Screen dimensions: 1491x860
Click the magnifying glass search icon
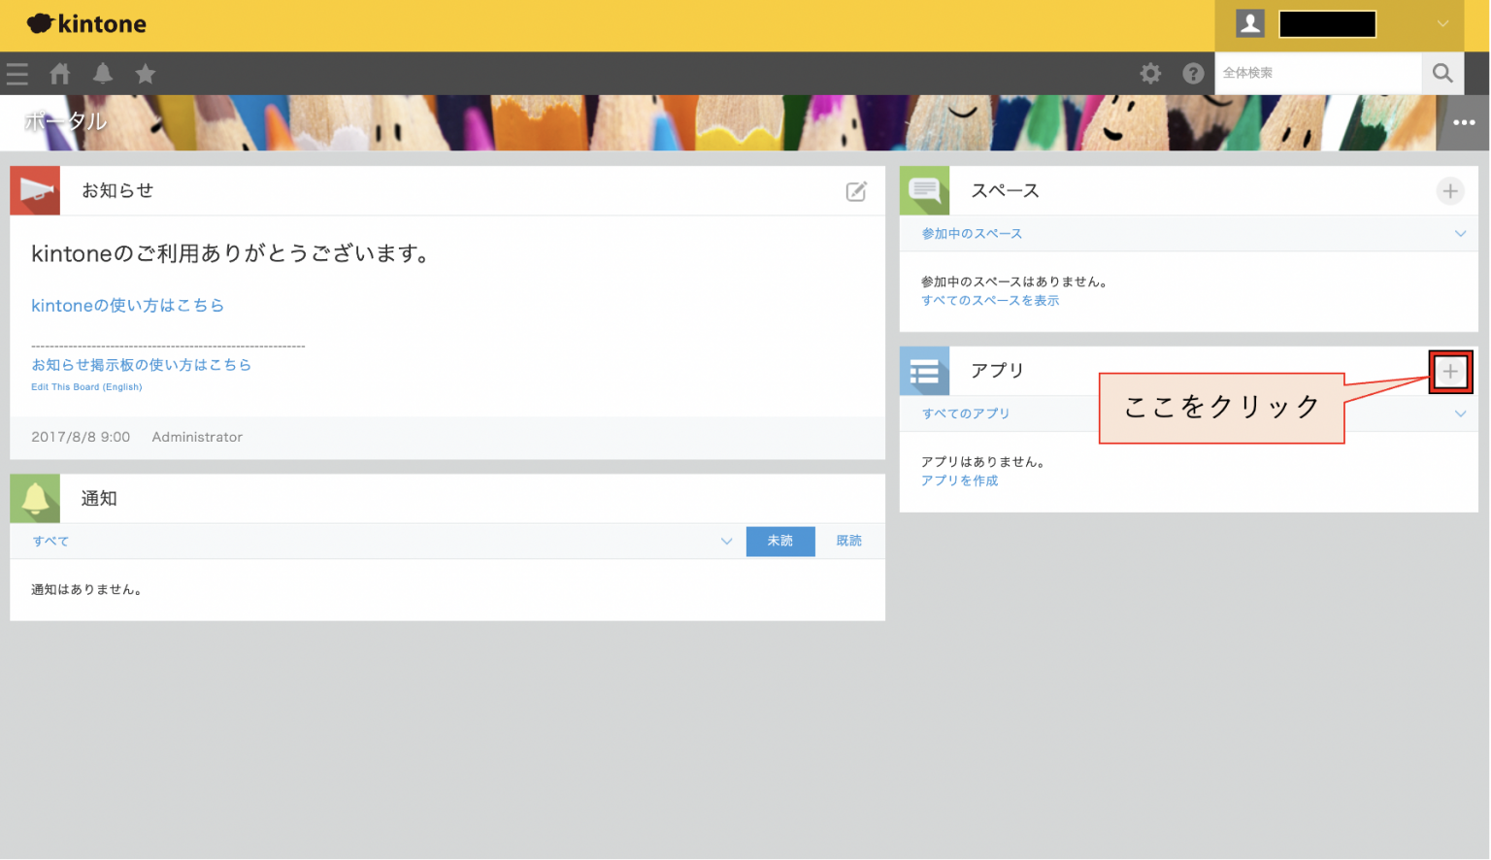pos(1442,73)
